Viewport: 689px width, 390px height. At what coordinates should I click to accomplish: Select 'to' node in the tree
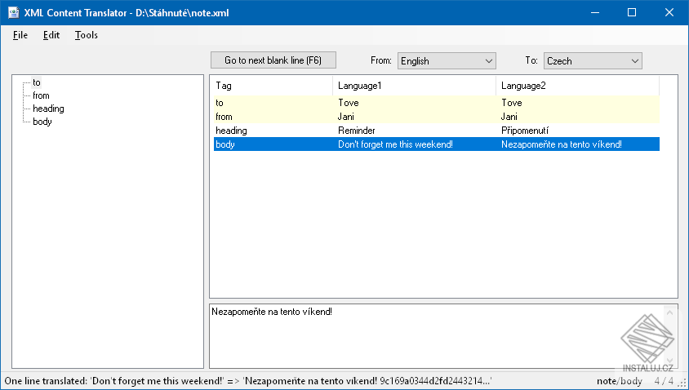pyautogui.click(x=37, y=82)
